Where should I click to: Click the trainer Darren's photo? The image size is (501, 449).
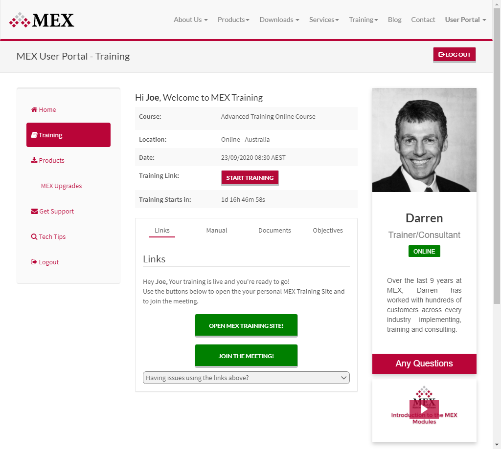[x=424, y=140]
